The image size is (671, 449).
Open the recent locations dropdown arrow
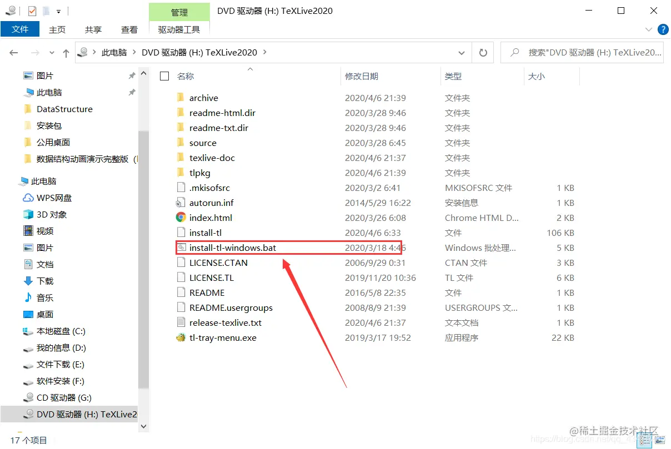coord(52,53)
